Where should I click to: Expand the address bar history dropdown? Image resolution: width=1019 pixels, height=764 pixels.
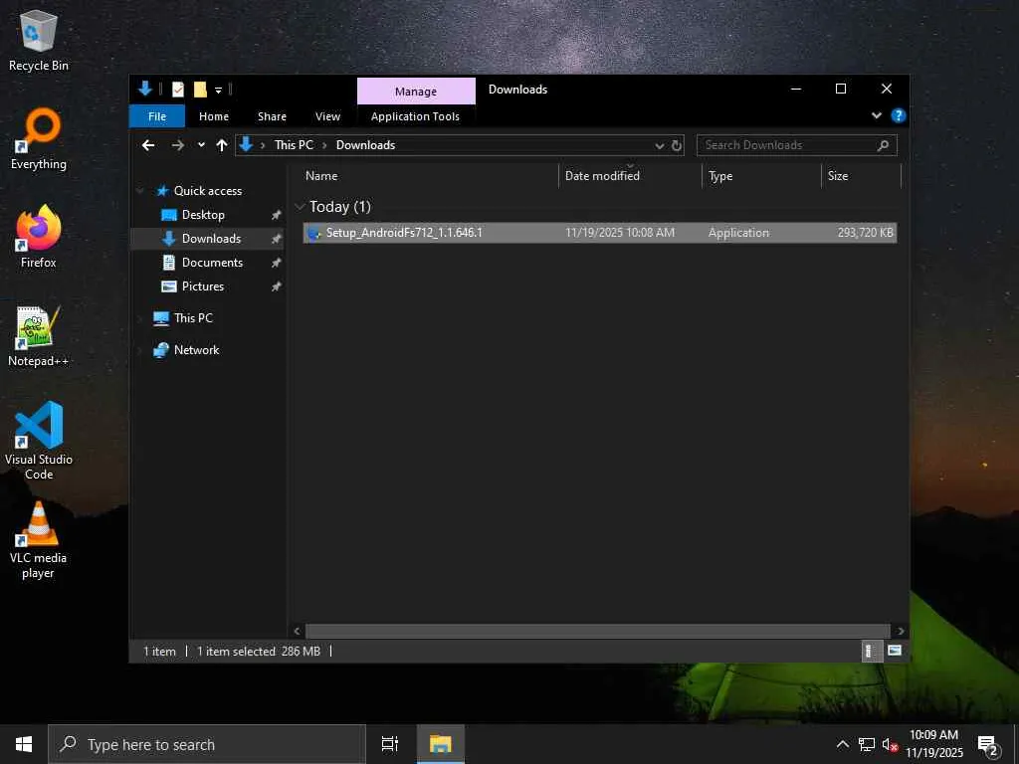pyautogui.click(x=659, y=145)
